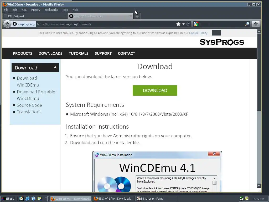Open SUPPORT in the site navigation

coord(103,53)
